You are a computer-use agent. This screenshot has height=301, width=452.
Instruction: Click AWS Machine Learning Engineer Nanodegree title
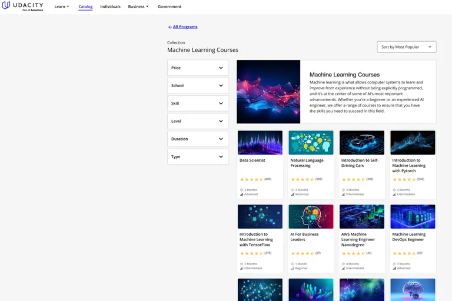358,239
